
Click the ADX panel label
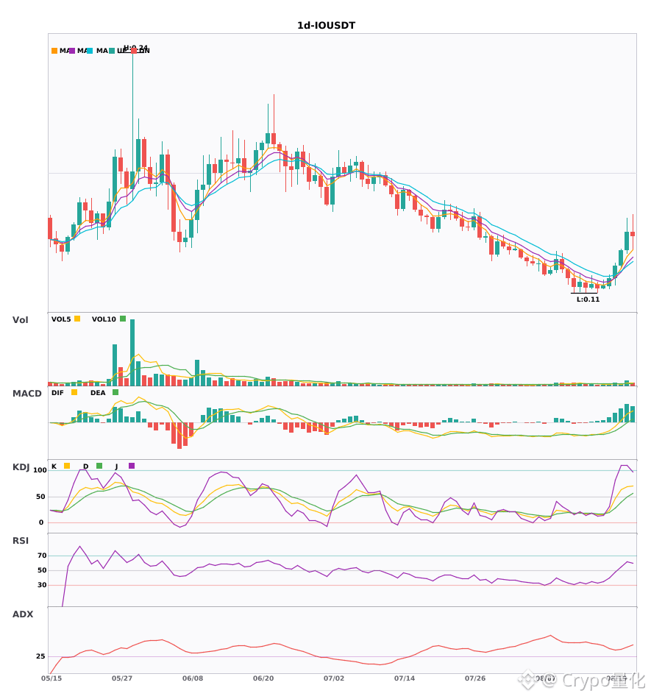23,614
